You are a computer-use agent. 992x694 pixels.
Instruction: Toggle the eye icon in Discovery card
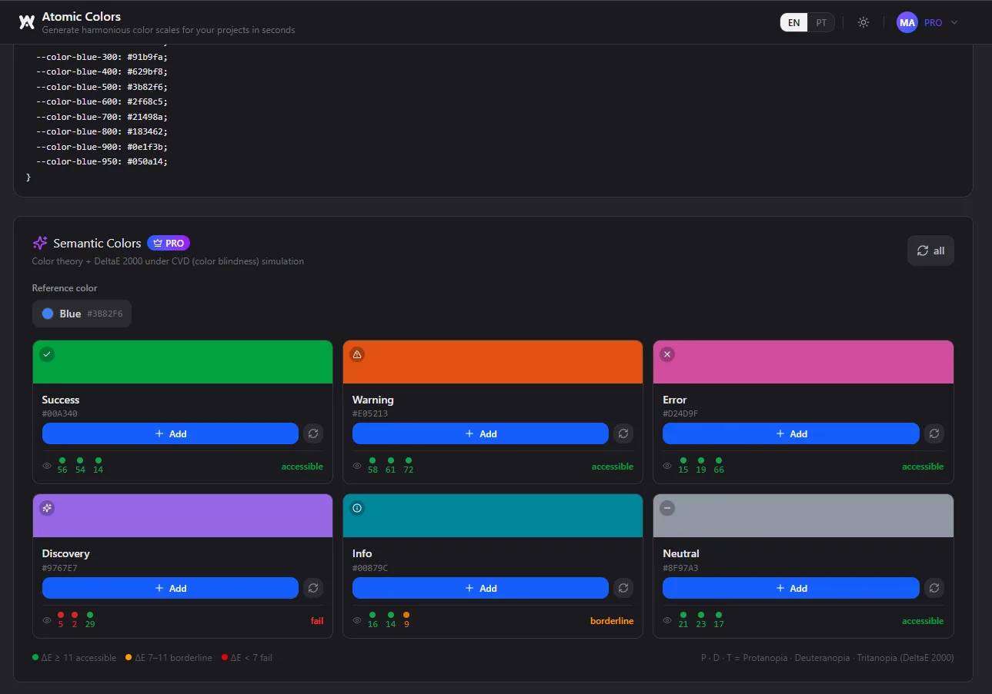pyautogui.click(x=47, y=620)
